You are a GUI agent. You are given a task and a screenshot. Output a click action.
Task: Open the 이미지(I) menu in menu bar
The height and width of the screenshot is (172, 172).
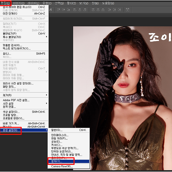(x=19, y=3)
